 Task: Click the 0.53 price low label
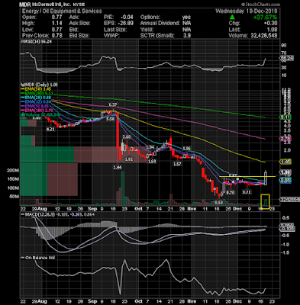(219, 202)
